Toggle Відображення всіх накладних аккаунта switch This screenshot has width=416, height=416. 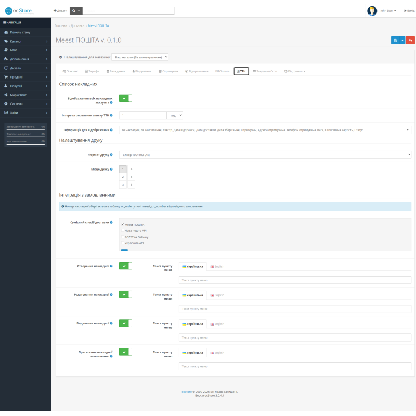125,98
